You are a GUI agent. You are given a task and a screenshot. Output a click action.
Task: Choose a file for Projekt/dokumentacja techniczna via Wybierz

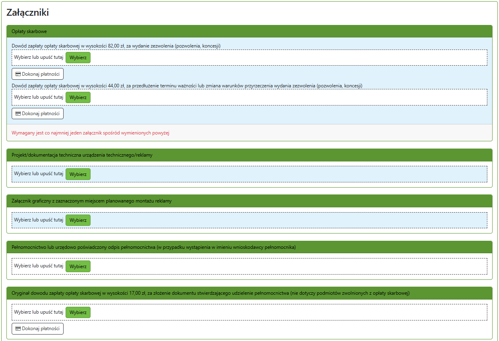[x=78, y=174]
